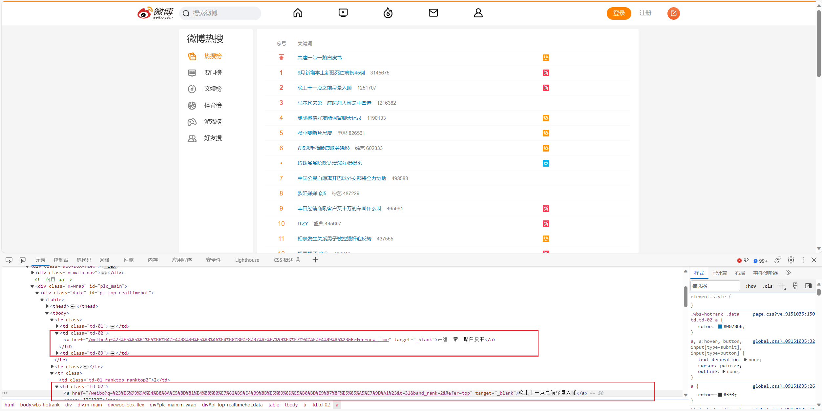
Task: Switch to the 事件侦听器 tab
Action: coord(766,273)
